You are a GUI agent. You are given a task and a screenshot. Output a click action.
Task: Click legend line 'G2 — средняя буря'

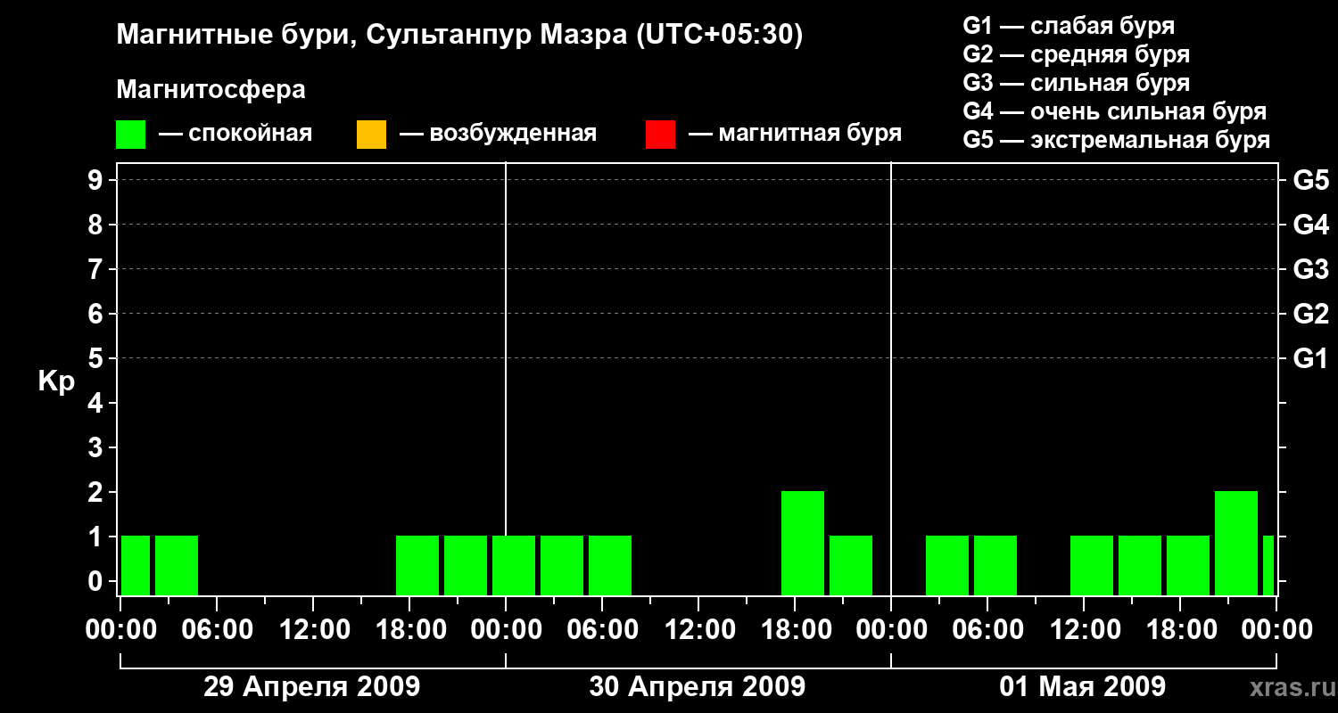tap(1076, 54)
